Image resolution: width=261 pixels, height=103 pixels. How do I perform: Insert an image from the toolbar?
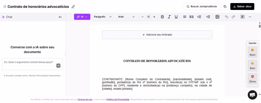(217, 17)
